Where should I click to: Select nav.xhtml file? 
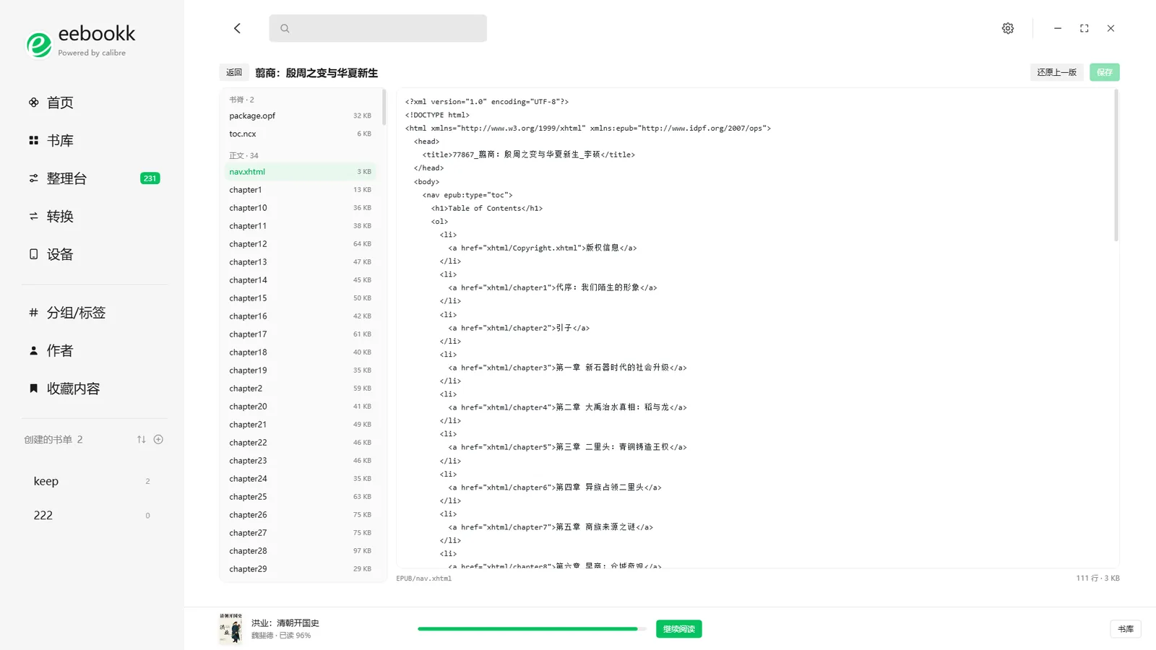[301, 172]
